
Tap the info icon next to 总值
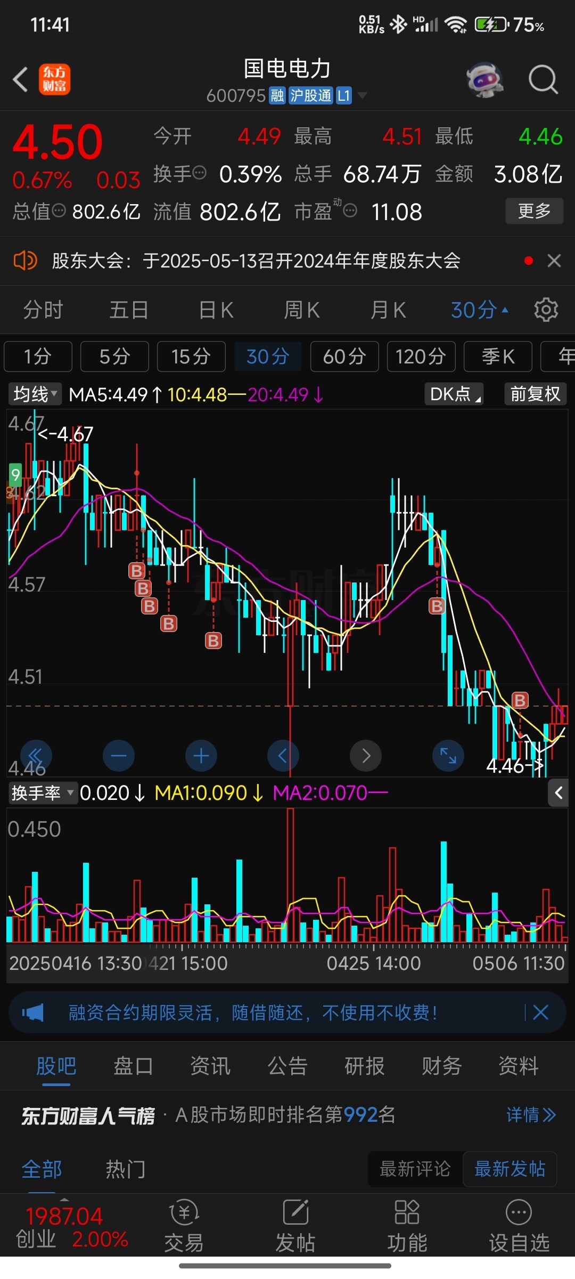[x=59, y=211]
